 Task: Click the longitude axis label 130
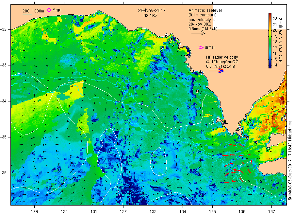pos(64,212)
